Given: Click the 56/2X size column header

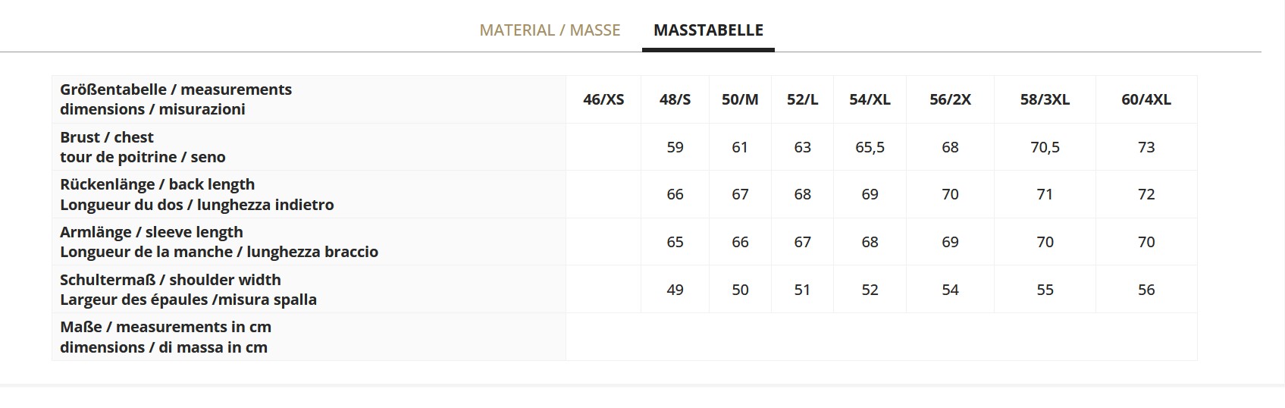Looking at the screenshot, I should pyautogui.click(x=950, y=99).
